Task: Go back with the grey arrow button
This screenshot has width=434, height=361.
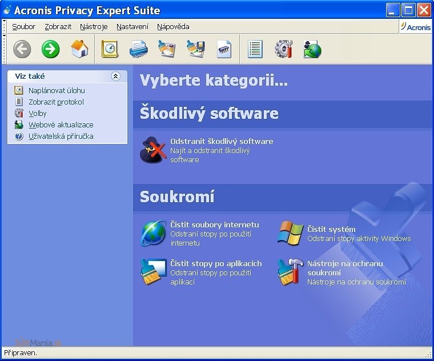Action: tap(22, 49)
